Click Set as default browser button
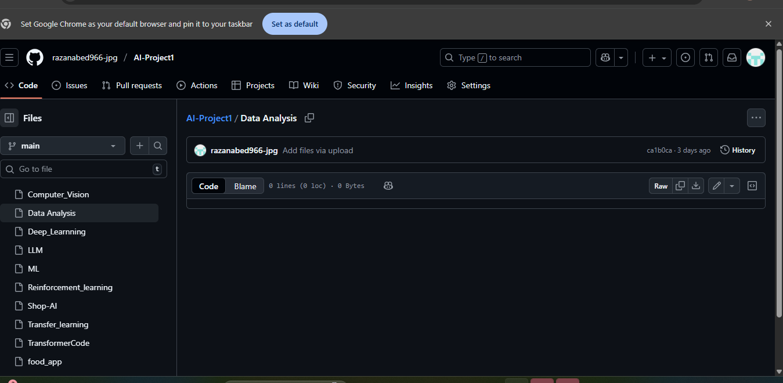783x383 pixels. (295, 24)
